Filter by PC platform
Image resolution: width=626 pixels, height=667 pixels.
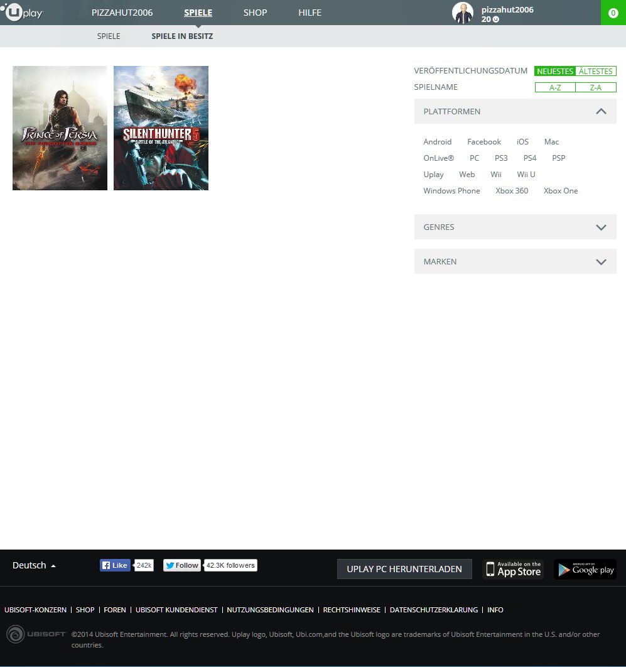point(474,158)
